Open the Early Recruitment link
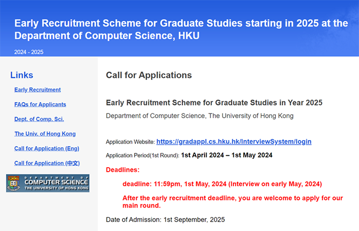The height and width of the screenshot is (231, 359). (x=37, y=90)
